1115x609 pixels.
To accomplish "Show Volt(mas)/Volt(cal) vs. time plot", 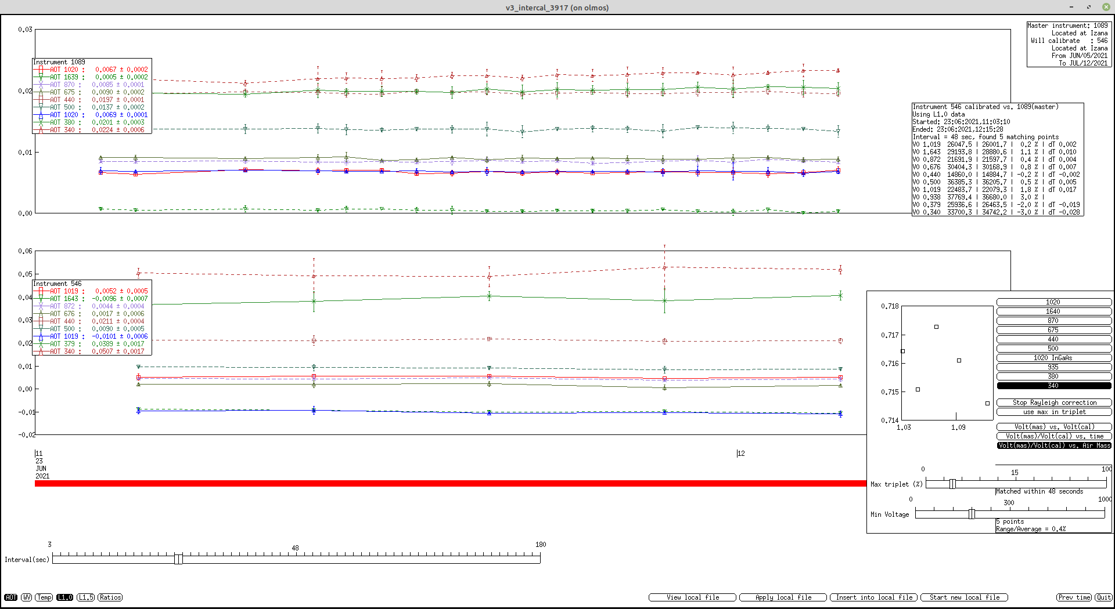I will 1053,436.
